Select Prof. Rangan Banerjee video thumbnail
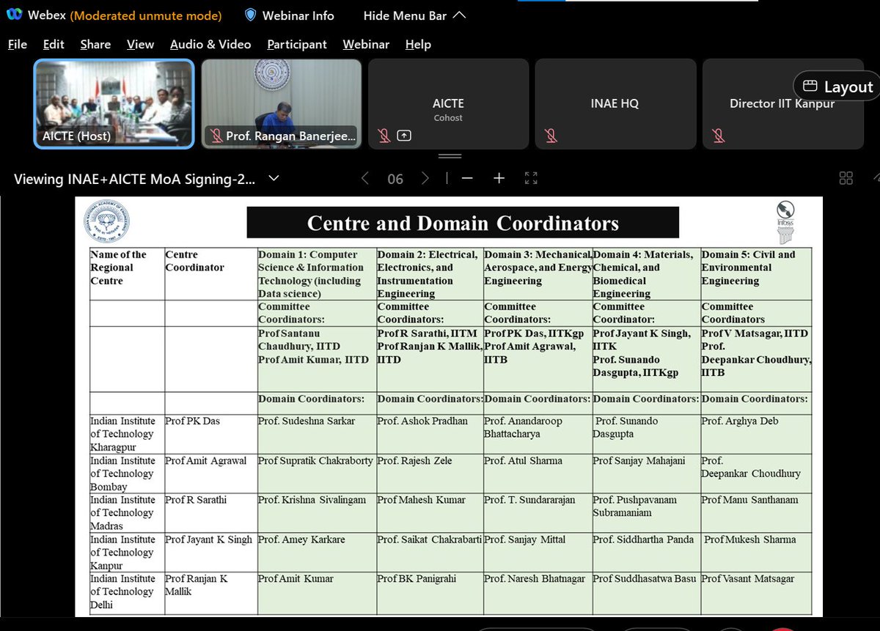Image resolution: width=880 pixels, height=631 pixels. click(282, 104)
